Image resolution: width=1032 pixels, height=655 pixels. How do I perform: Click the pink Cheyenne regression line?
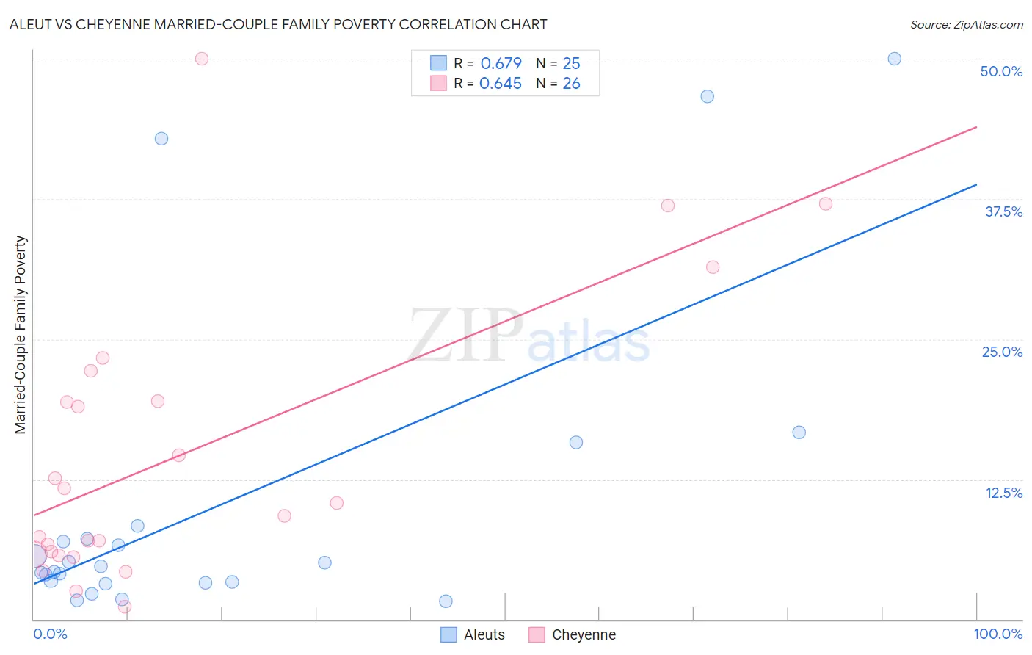coord(505,321)
